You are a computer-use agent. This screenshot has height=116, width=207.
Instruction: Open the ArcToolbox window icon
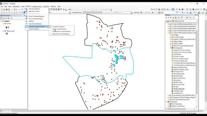[59, 9]
